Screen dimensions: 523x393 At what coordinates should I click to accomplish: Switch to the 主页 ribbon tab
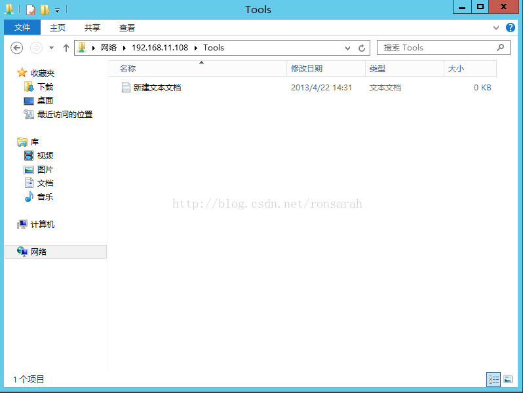click(58, 28)
